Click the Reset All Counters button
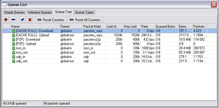The image size is (219, 108). click(x=85, y=20)
